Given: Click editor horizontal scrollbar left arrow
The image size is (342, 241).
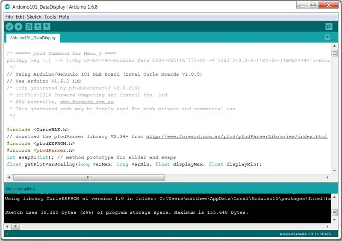Looking at the screenshot, I should pyautogui.click(x=9, y=177).
